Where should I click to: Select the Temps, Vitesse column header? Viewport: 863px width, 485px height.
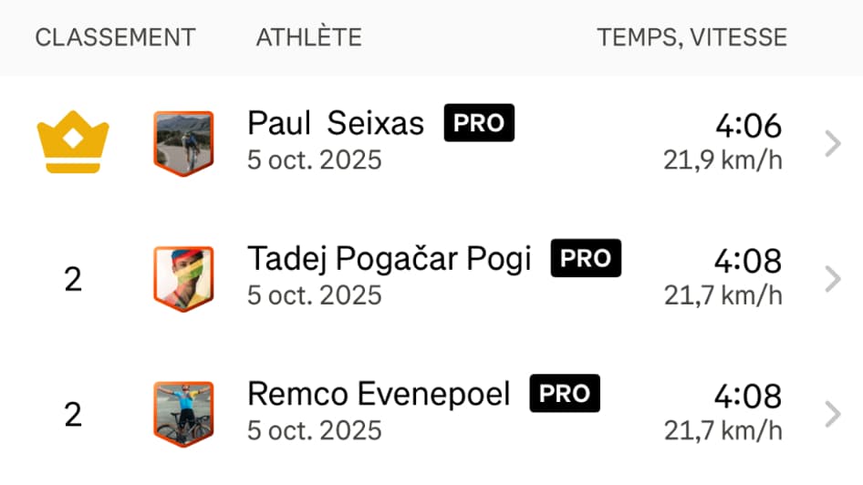click(691, 37)
